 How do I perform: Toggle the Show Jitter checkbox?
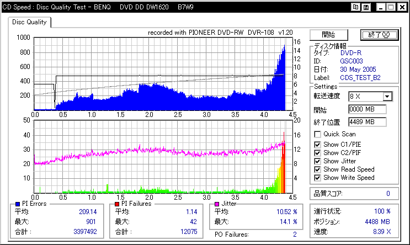tap(317, 161)
